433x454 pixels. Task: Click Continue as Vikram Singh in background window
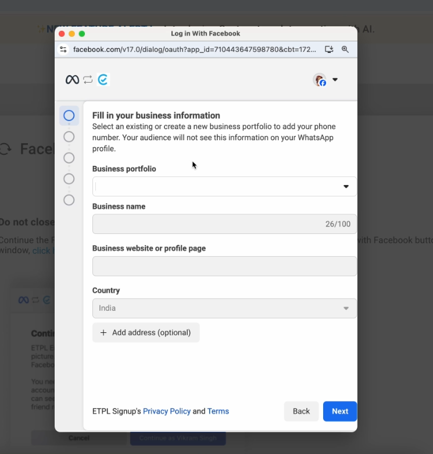178,438
